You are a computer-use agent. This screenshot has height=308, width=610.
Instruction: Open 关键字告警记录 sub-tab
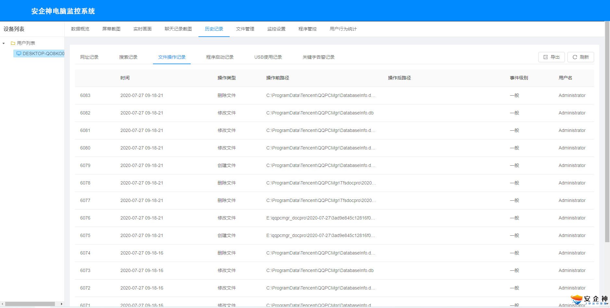[319, 57]
